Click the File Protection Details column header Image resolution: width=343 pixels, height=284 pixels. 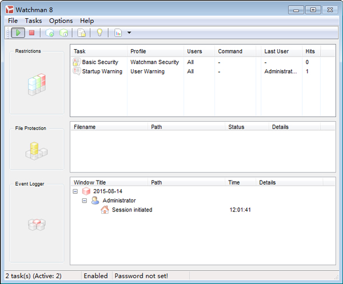click(x=294, y=127)
